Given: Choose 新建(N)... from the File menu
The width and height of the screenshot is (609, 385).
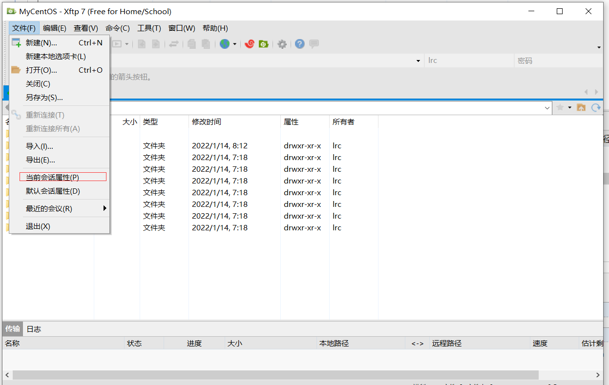Looking at the screenshot, I should pos(60,43).
